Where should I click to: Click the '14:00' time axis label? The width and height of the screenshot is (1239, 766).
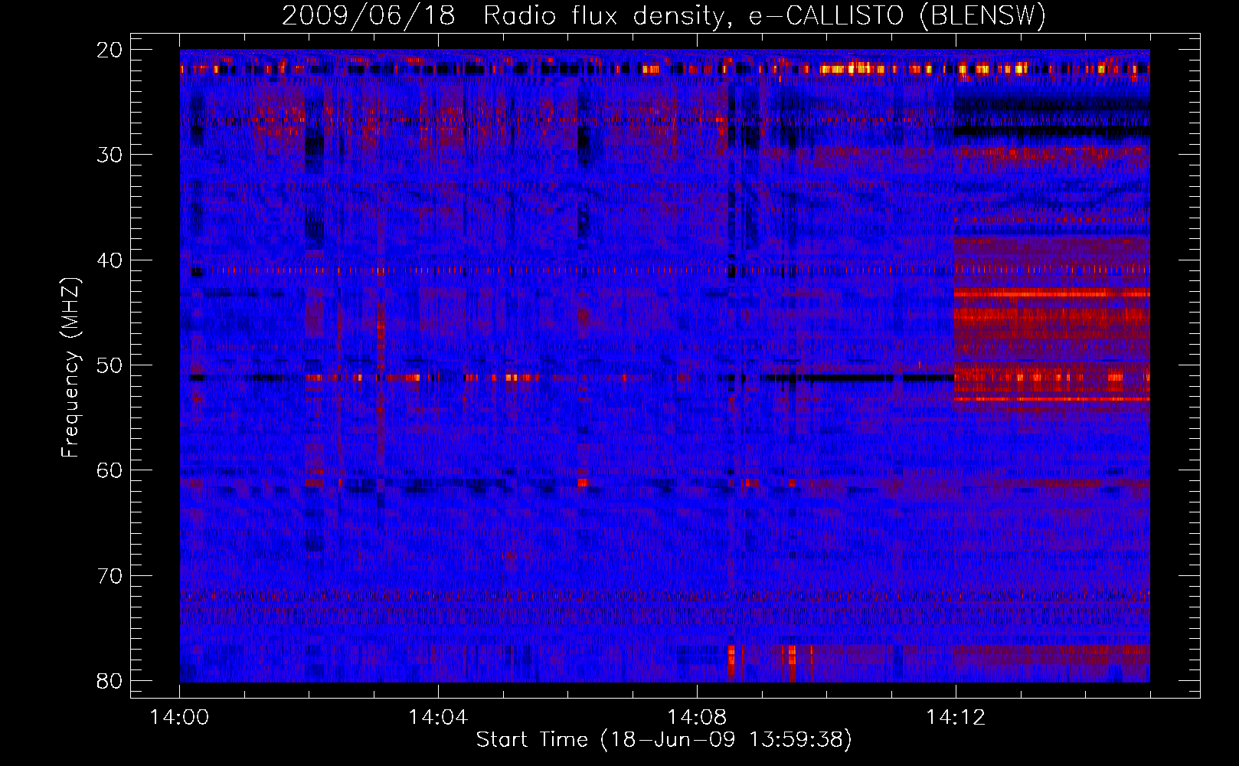[179, 718]
